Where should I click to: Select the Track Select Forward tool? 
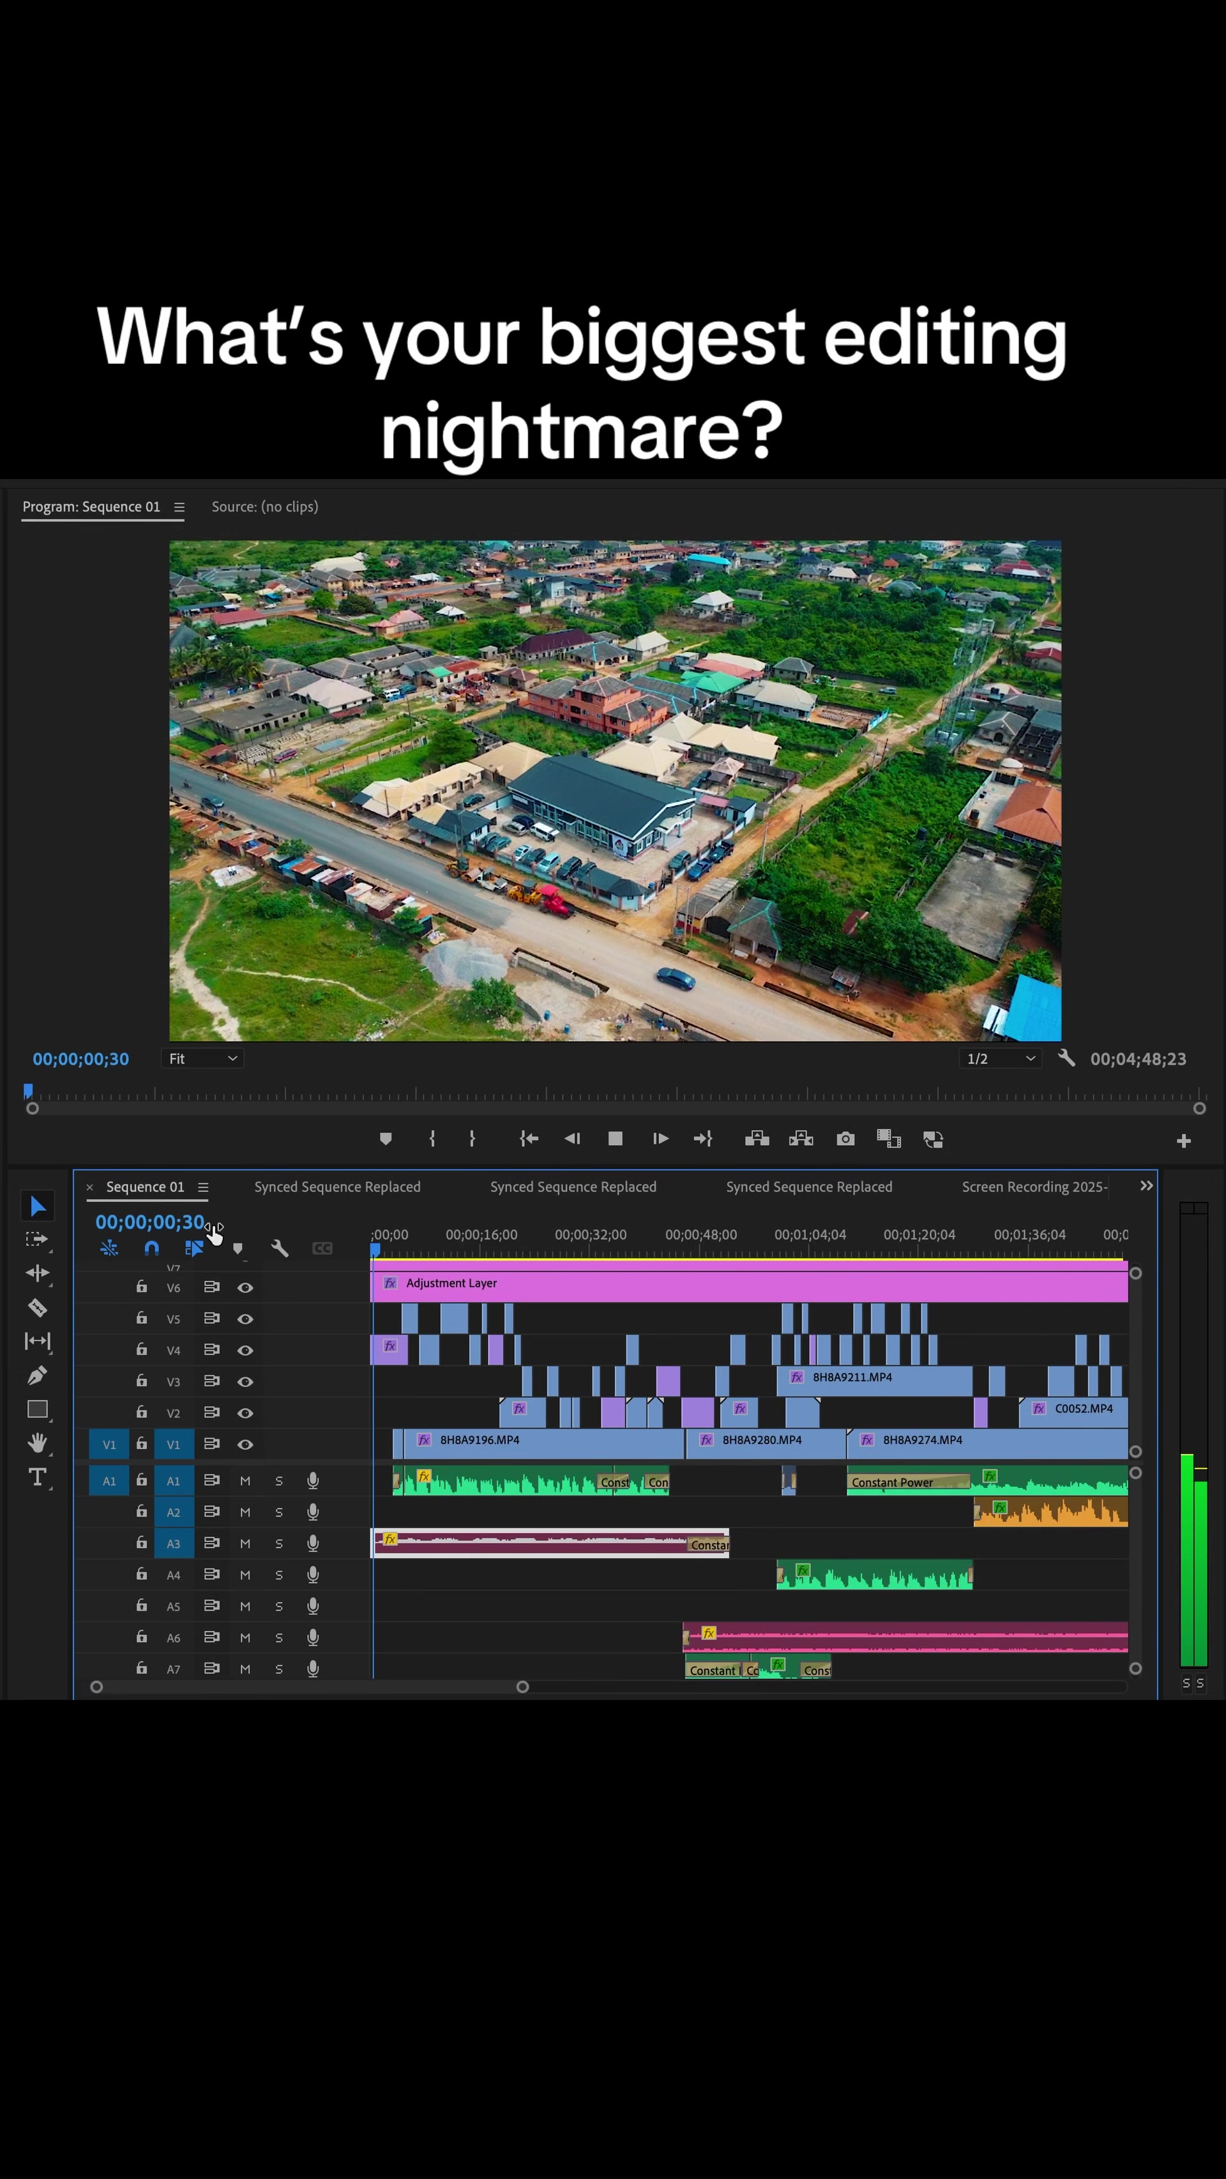pos(37,1239)
